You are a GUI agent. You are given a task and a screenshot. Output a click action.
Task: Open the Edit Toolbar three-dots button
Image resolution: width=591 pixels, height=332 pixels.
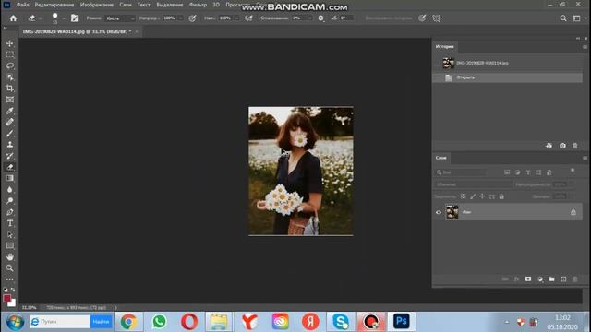tap(10, 279)
